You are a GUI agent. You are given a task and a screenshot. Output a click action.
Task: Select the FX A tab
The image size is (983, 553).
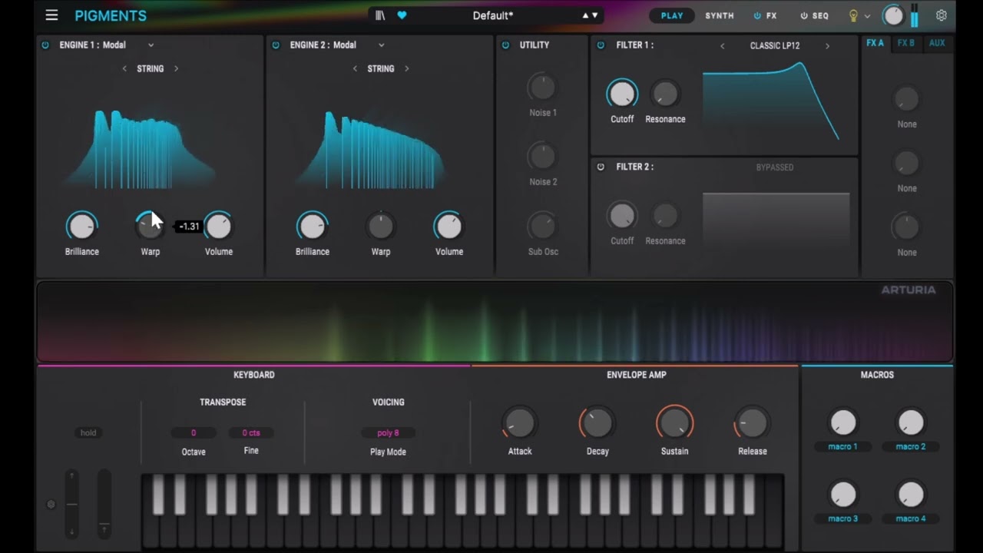click(x=875, y=44)
